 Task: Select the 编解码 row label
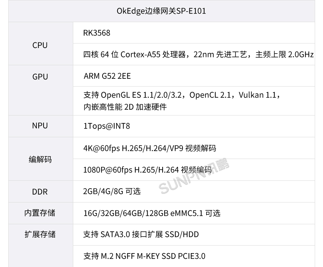(40, 159)
